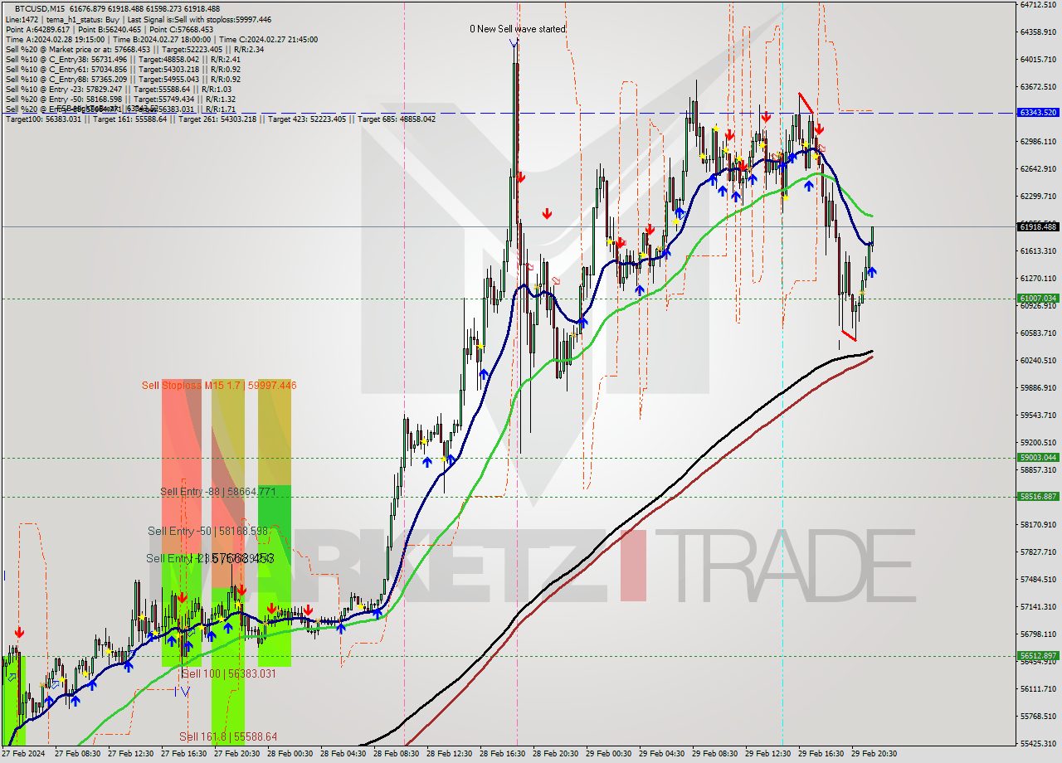The width and height of the screenshot is (1062, 763).
Task: Click the 59200.50 price axis label
Action: 1037,442
